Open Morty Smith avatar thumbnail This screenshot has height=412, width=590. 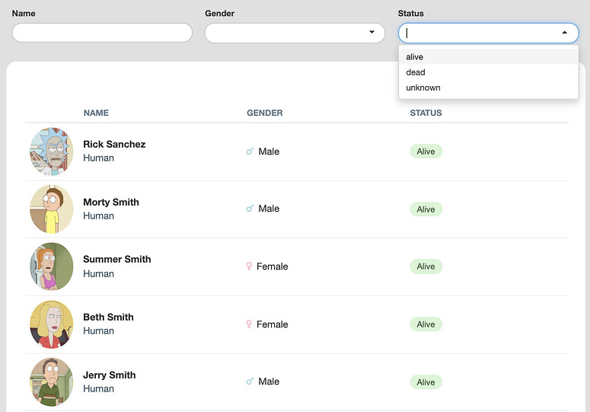pyautogui.click(x=52, y=209)
